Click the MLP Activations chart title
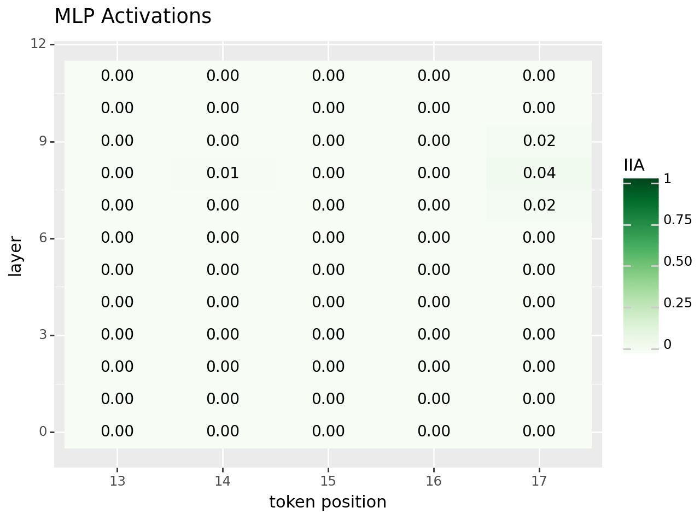This screenshot has height=525, width=700. (133, 16)
